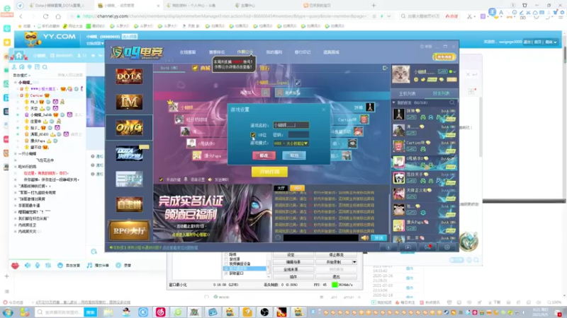The image size is (567, 318).
Task: Open the online status dropdown arrow in profile
Action: [x=454, y=72]
